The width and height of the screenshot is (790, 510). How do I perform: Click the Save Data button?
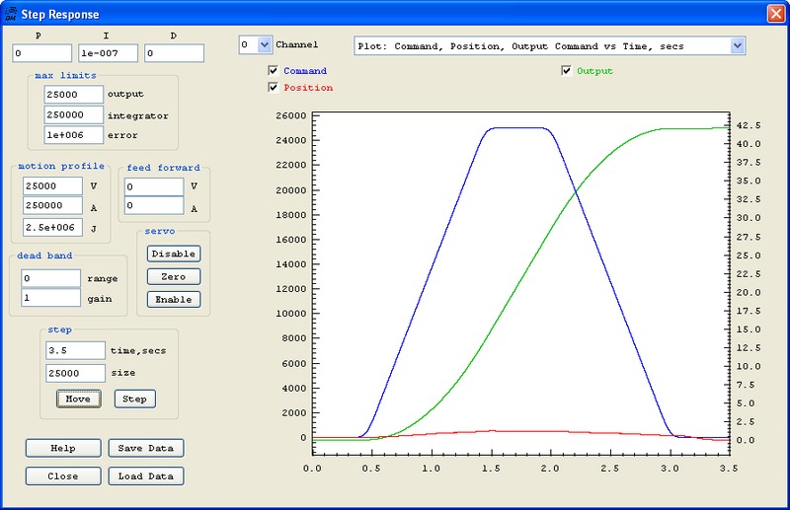[x=145, y=448]
